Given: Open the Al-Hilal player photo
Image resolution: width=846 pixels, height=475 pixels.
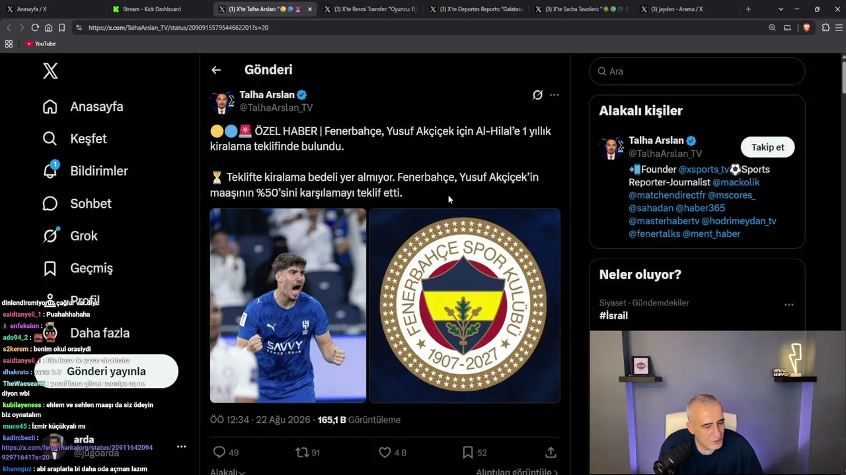Looking at the screenshot, I should (288, 305).
